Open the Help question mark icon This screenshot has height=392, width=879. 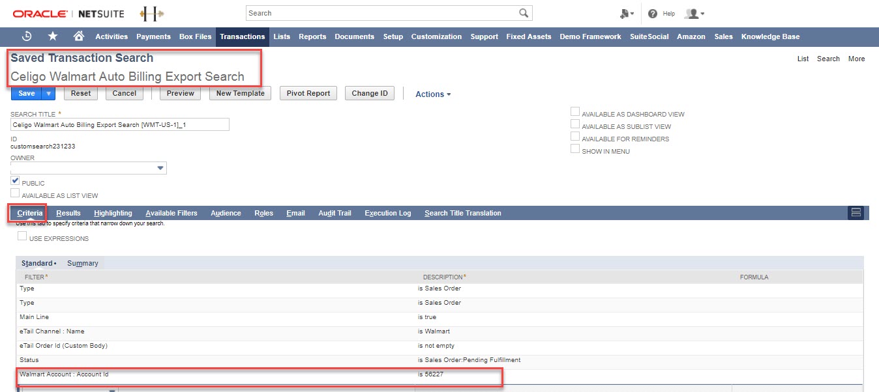tap(652, 13)
